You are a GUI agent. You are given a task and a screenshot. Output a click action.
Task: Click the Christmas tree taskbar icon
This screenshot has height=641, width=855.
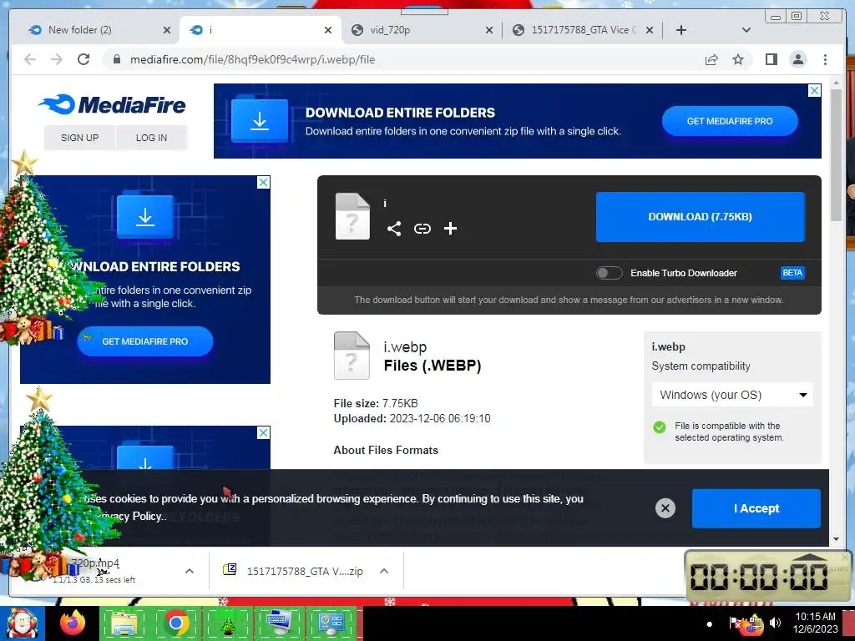227,623
